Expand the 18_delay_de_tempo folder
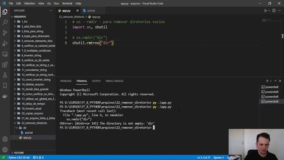This screenshot has width=284, height=160. tap(33, 104)
